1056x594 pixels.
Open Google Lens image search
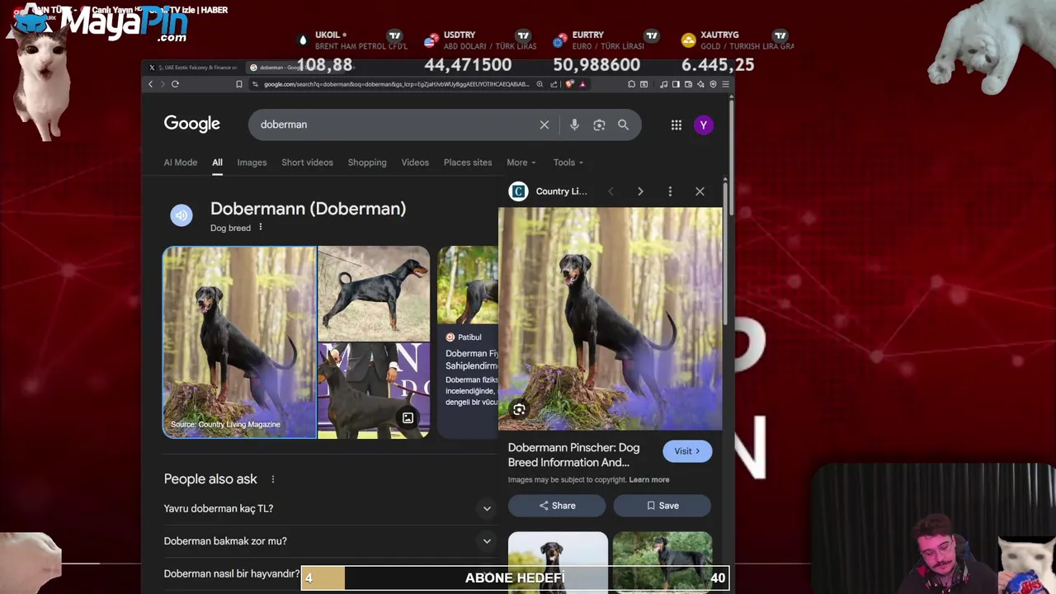click(599, 125)
